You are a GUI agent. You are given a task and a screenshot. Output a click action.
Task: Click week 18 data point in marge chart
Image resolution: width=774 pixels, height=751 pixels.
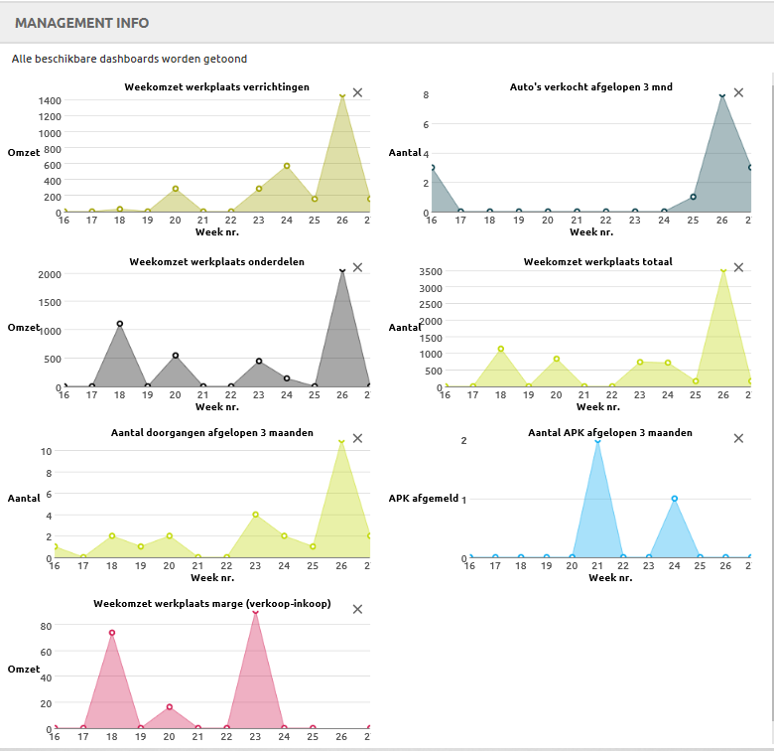click(112, 633)
